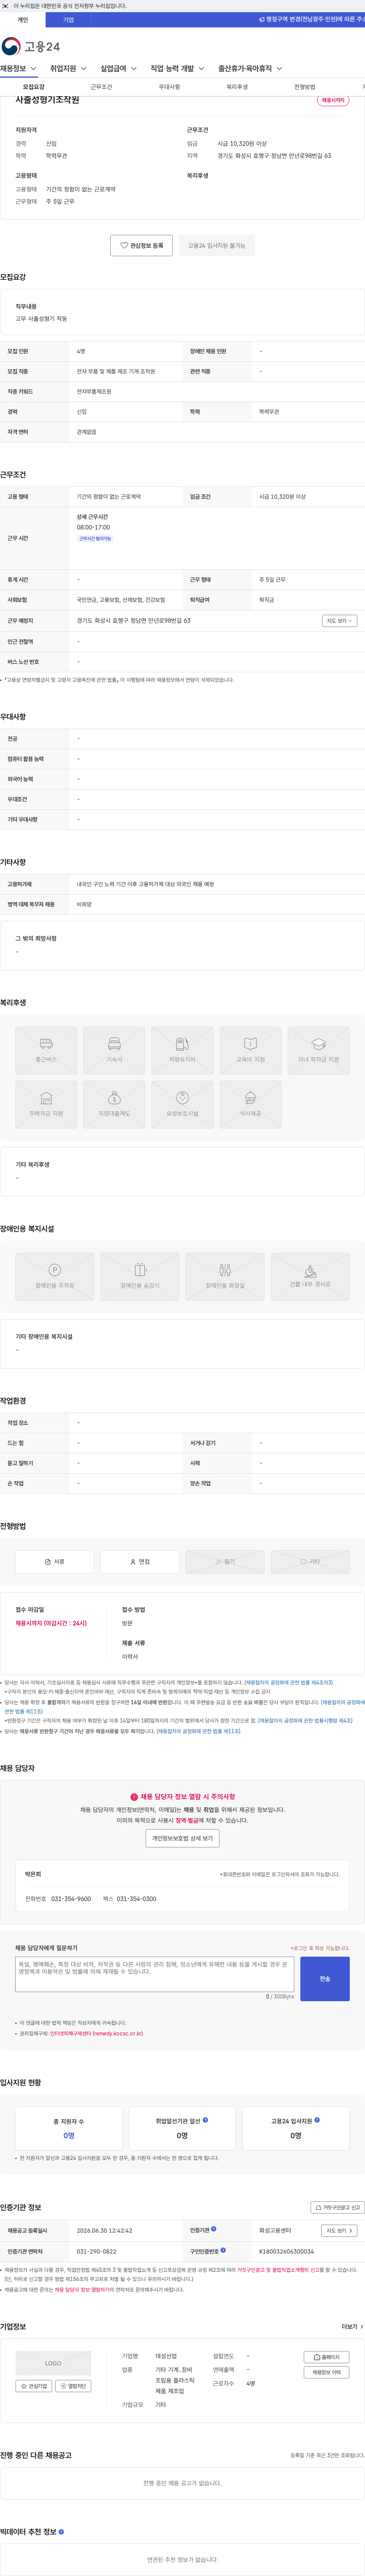This screenshot has height=2576, width=365.
Task: Expand the 채용정보 menu
Action: coord(18,69)
